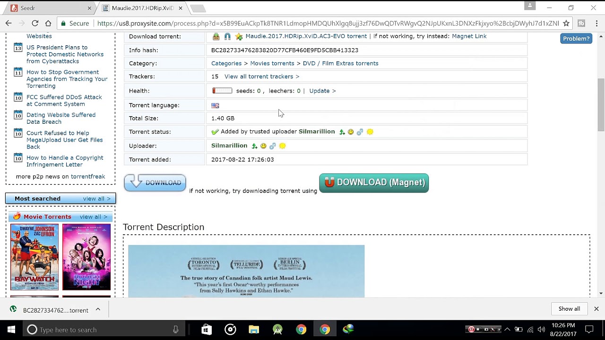The image size is (605, 340).
Task: Click the volume speaker tray icon
Action: (541, 330)
